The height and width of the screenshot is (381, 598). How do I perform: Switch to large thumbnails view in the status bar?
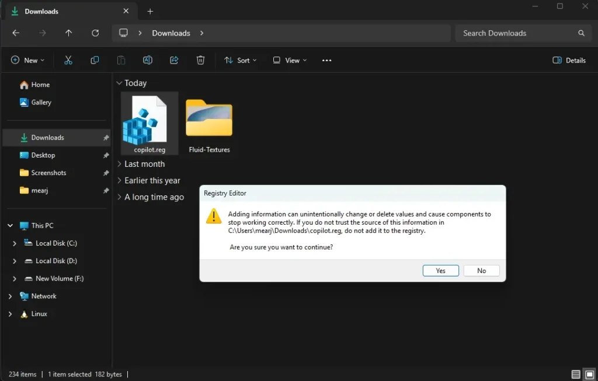coord(589,374)
